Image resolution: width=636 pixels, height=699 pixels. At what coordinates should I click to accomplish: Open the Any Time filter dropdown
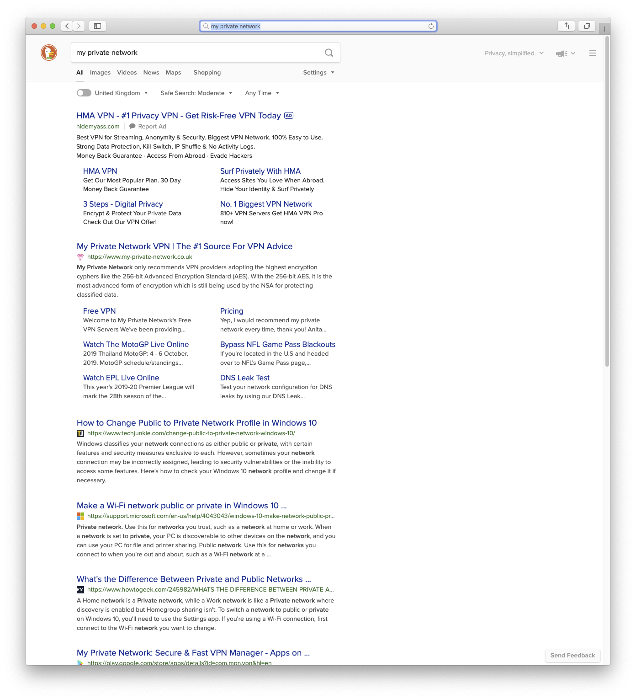coord(262,93)
